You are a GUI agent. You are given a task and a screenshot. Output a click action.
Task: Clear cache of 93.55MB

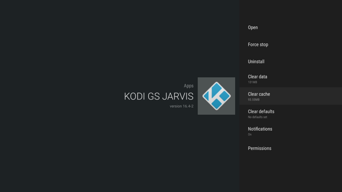[291, 96]
